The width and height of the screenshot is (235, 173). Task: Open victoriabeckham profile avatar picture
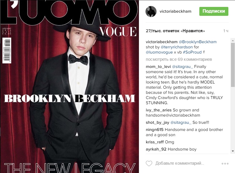[151, 12]
